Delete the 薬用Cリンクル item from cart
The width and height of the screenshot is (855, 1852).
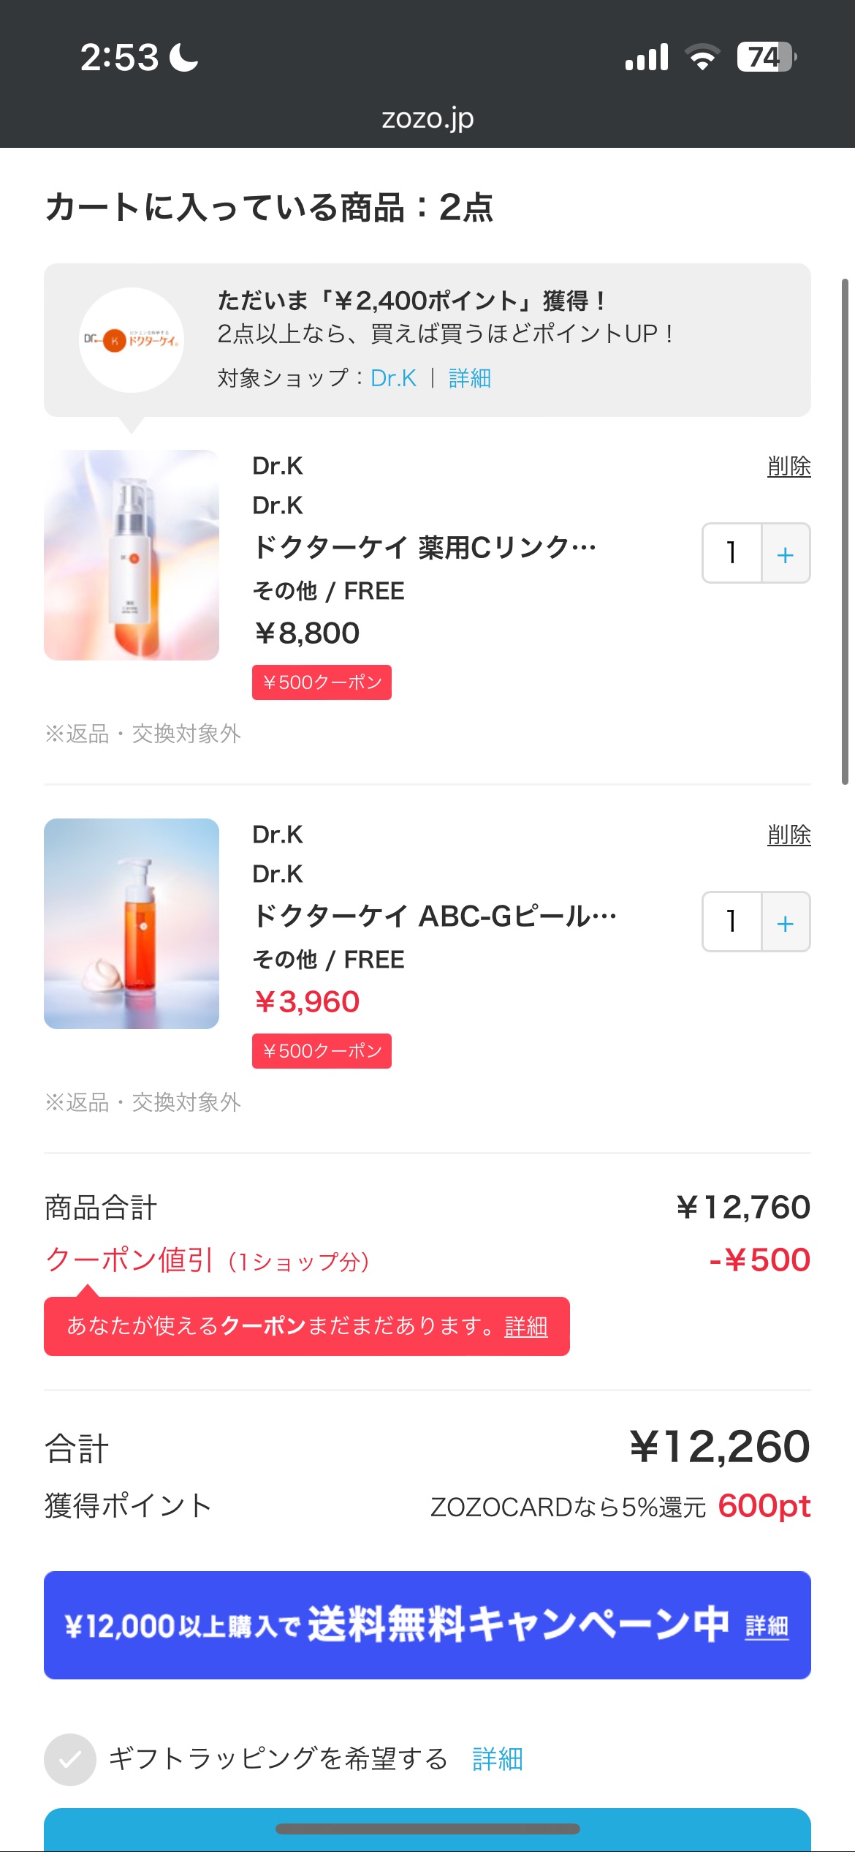tap(788, 467)
